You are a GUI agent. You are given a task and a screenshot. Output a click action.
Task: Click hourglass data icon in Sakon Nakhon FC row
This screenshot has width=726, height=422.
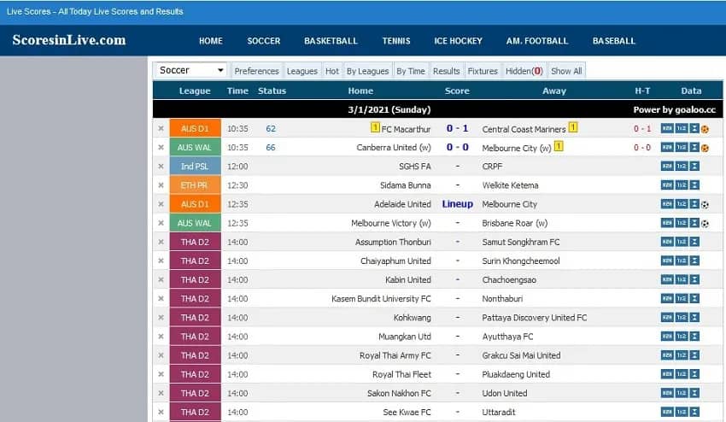click(x=694, y=393)
